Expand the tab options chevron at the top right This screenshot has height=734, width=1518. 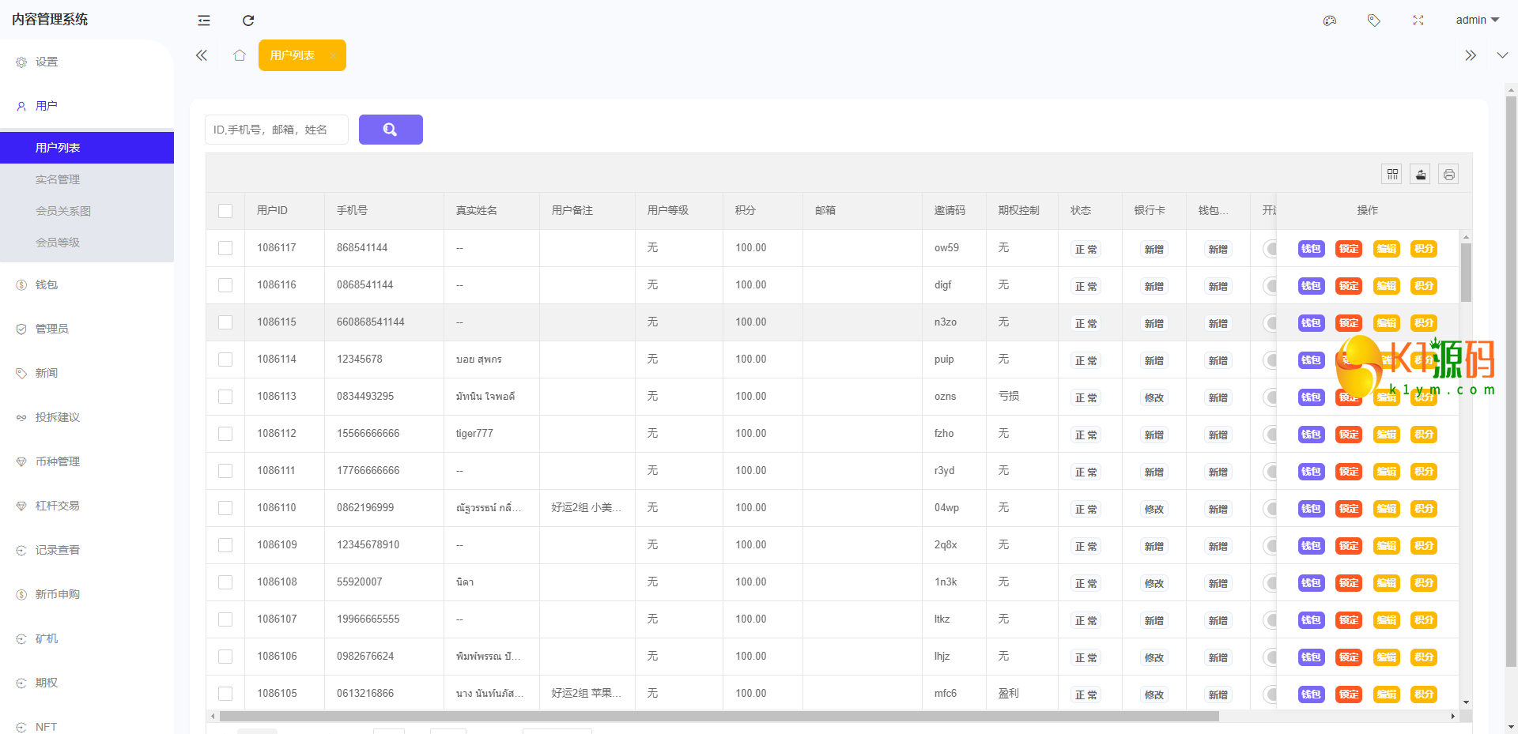[x=1502, y=55]
